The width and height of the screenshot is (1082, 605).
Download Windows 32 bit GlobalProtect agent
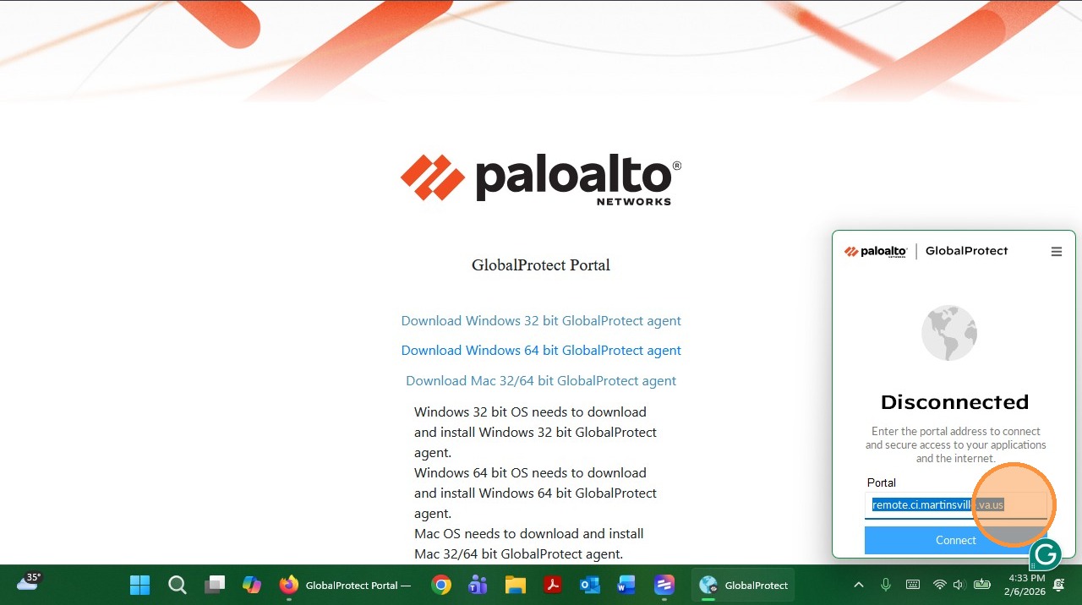[541, 321]
